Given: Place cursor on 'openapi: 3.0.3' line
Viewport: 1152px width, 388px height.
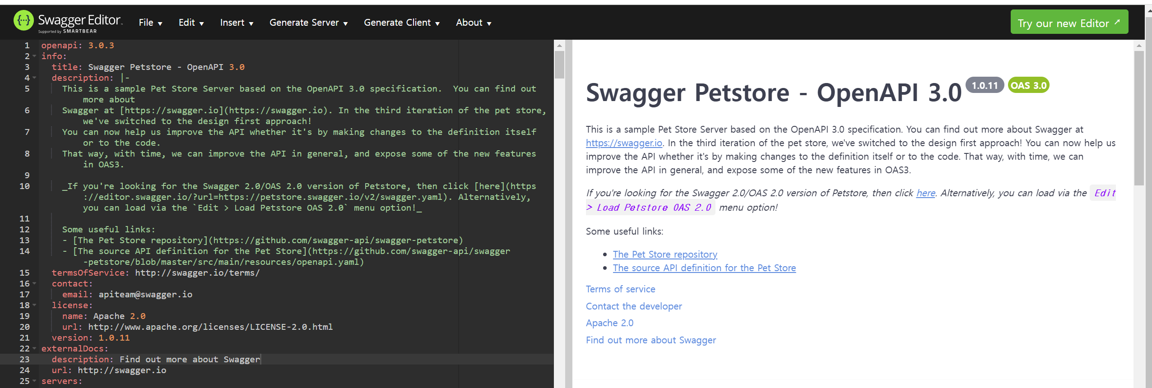Looking at the screenshot, I should click(78, 46).
